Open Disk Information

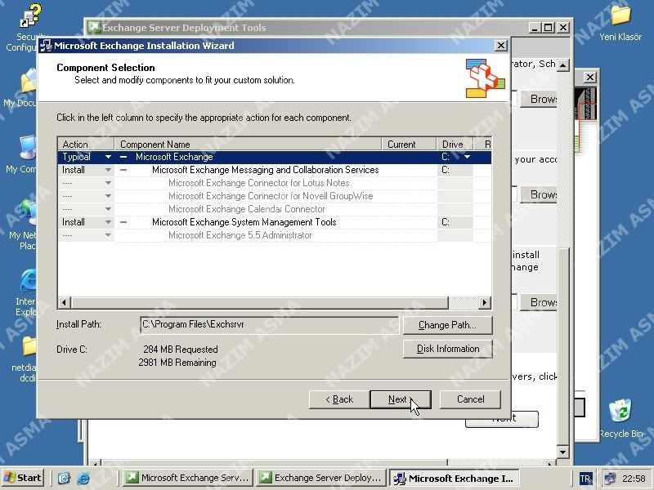click(447, 349)
